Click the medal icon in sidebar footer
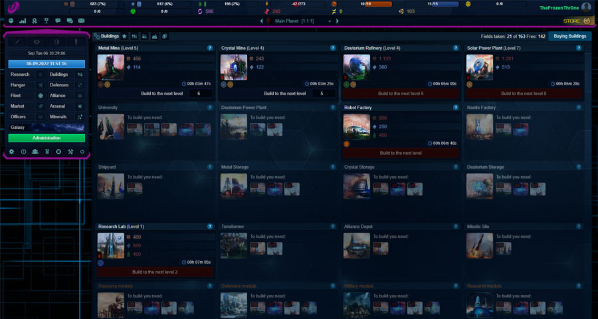 point(47,152)
